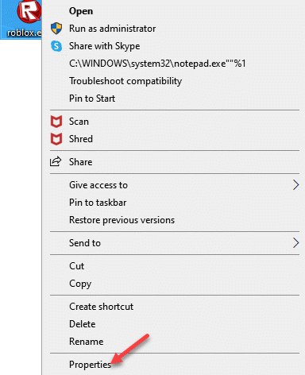Expand the Give access to submenu arrow
This screenshot has height=375, width=305.
coord(295,185)
